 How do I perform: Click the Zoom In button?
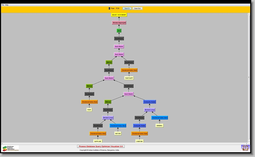click(x=127, y=8)
